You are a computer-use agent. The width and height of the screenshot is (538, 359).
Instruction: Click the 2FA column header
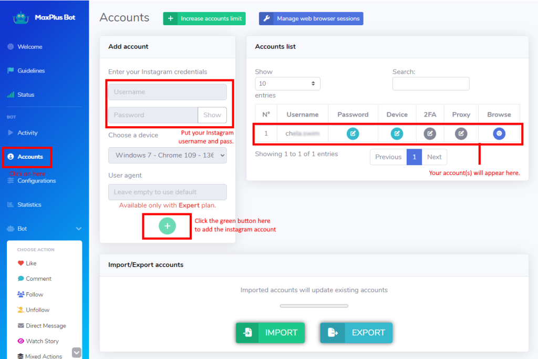tap(430, 115)
